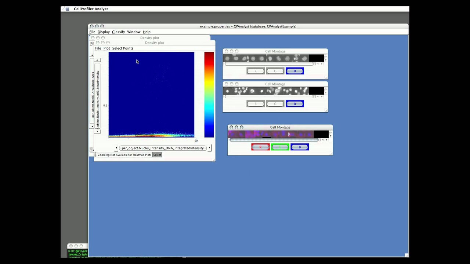Click scroll-left arrow in colored Cell Montage
The width and height of the screenshot is (470, 264).
[323, 140]
